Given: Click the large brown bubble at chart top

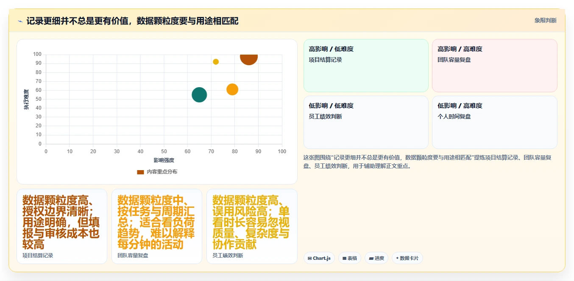Looking at the screenshot, I should click(249, 59).
